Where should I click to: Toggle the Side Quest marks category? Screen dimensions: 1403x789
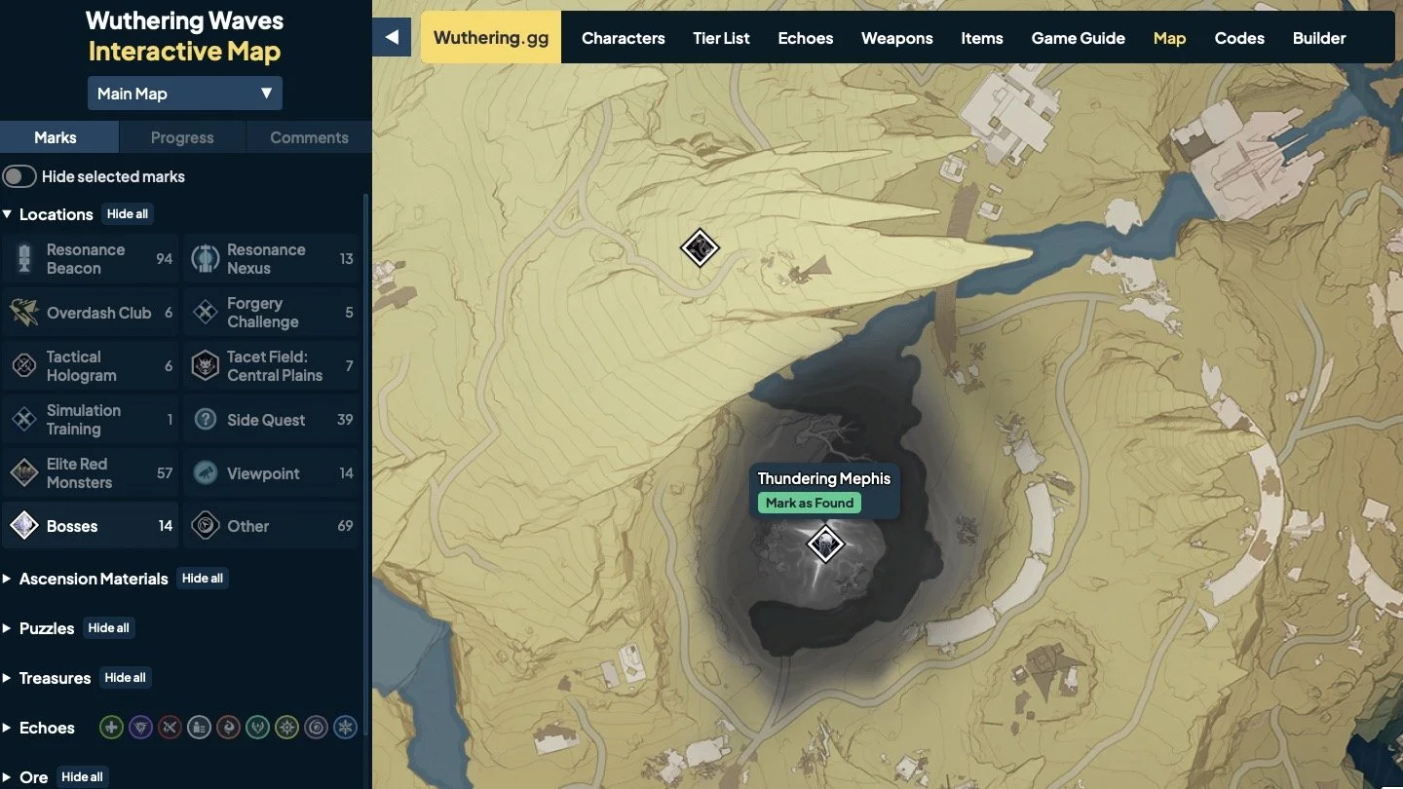click(272, 420)
